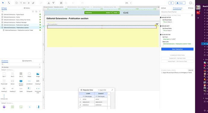Click the add folder icon in Pages
Image resolution: width=208 pixels, height=113 pixels.
(36, 12)
